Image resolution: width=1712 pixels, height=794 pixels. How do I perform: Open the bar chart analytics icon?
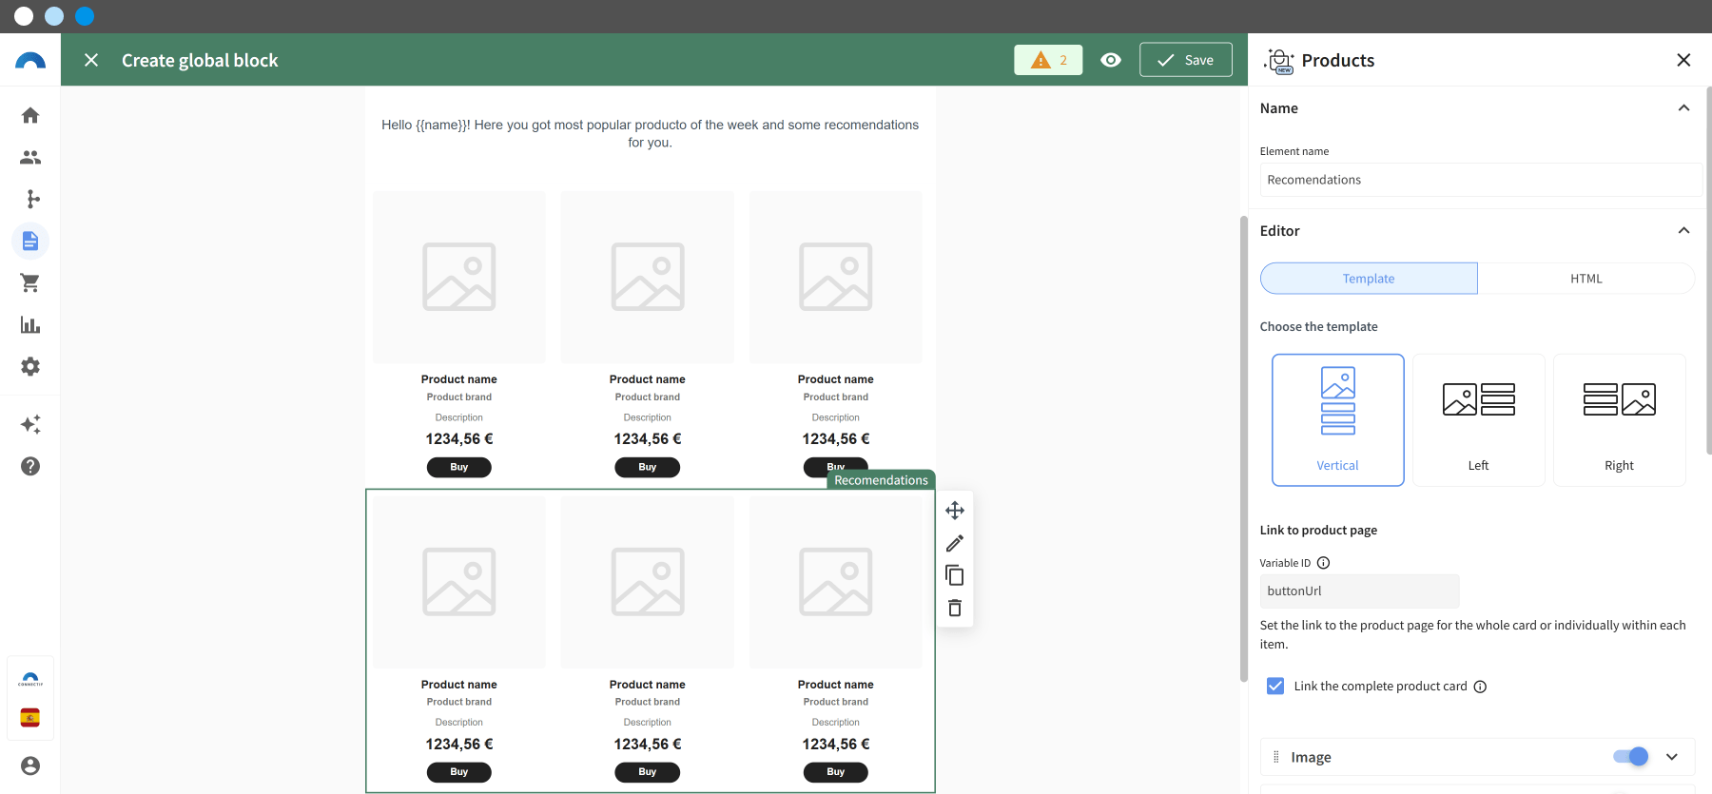click(30, 324)
